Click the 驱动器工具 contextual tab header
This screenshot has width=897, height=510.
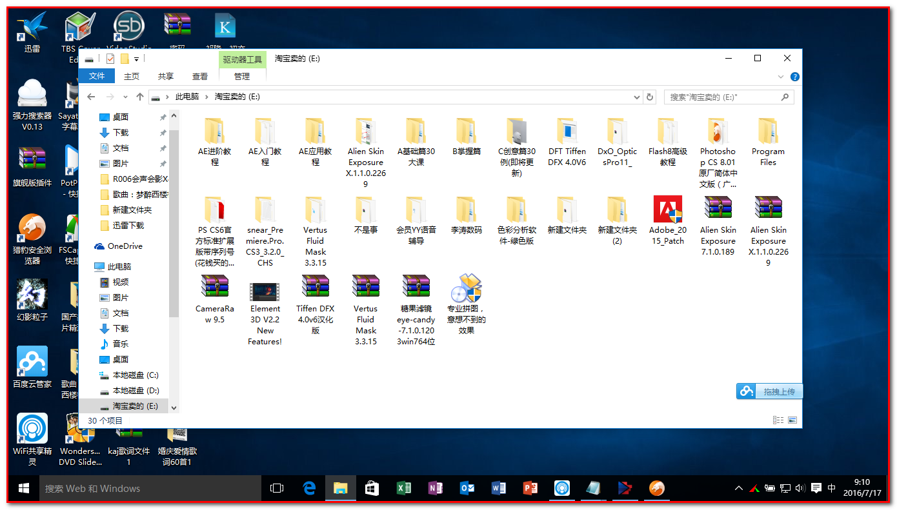click(x=243, y=59)
